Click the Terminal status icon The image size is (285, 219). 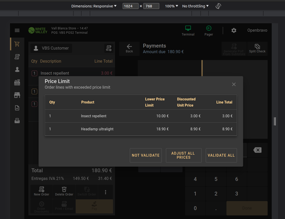pyautogui.click(x=188, y=30)
